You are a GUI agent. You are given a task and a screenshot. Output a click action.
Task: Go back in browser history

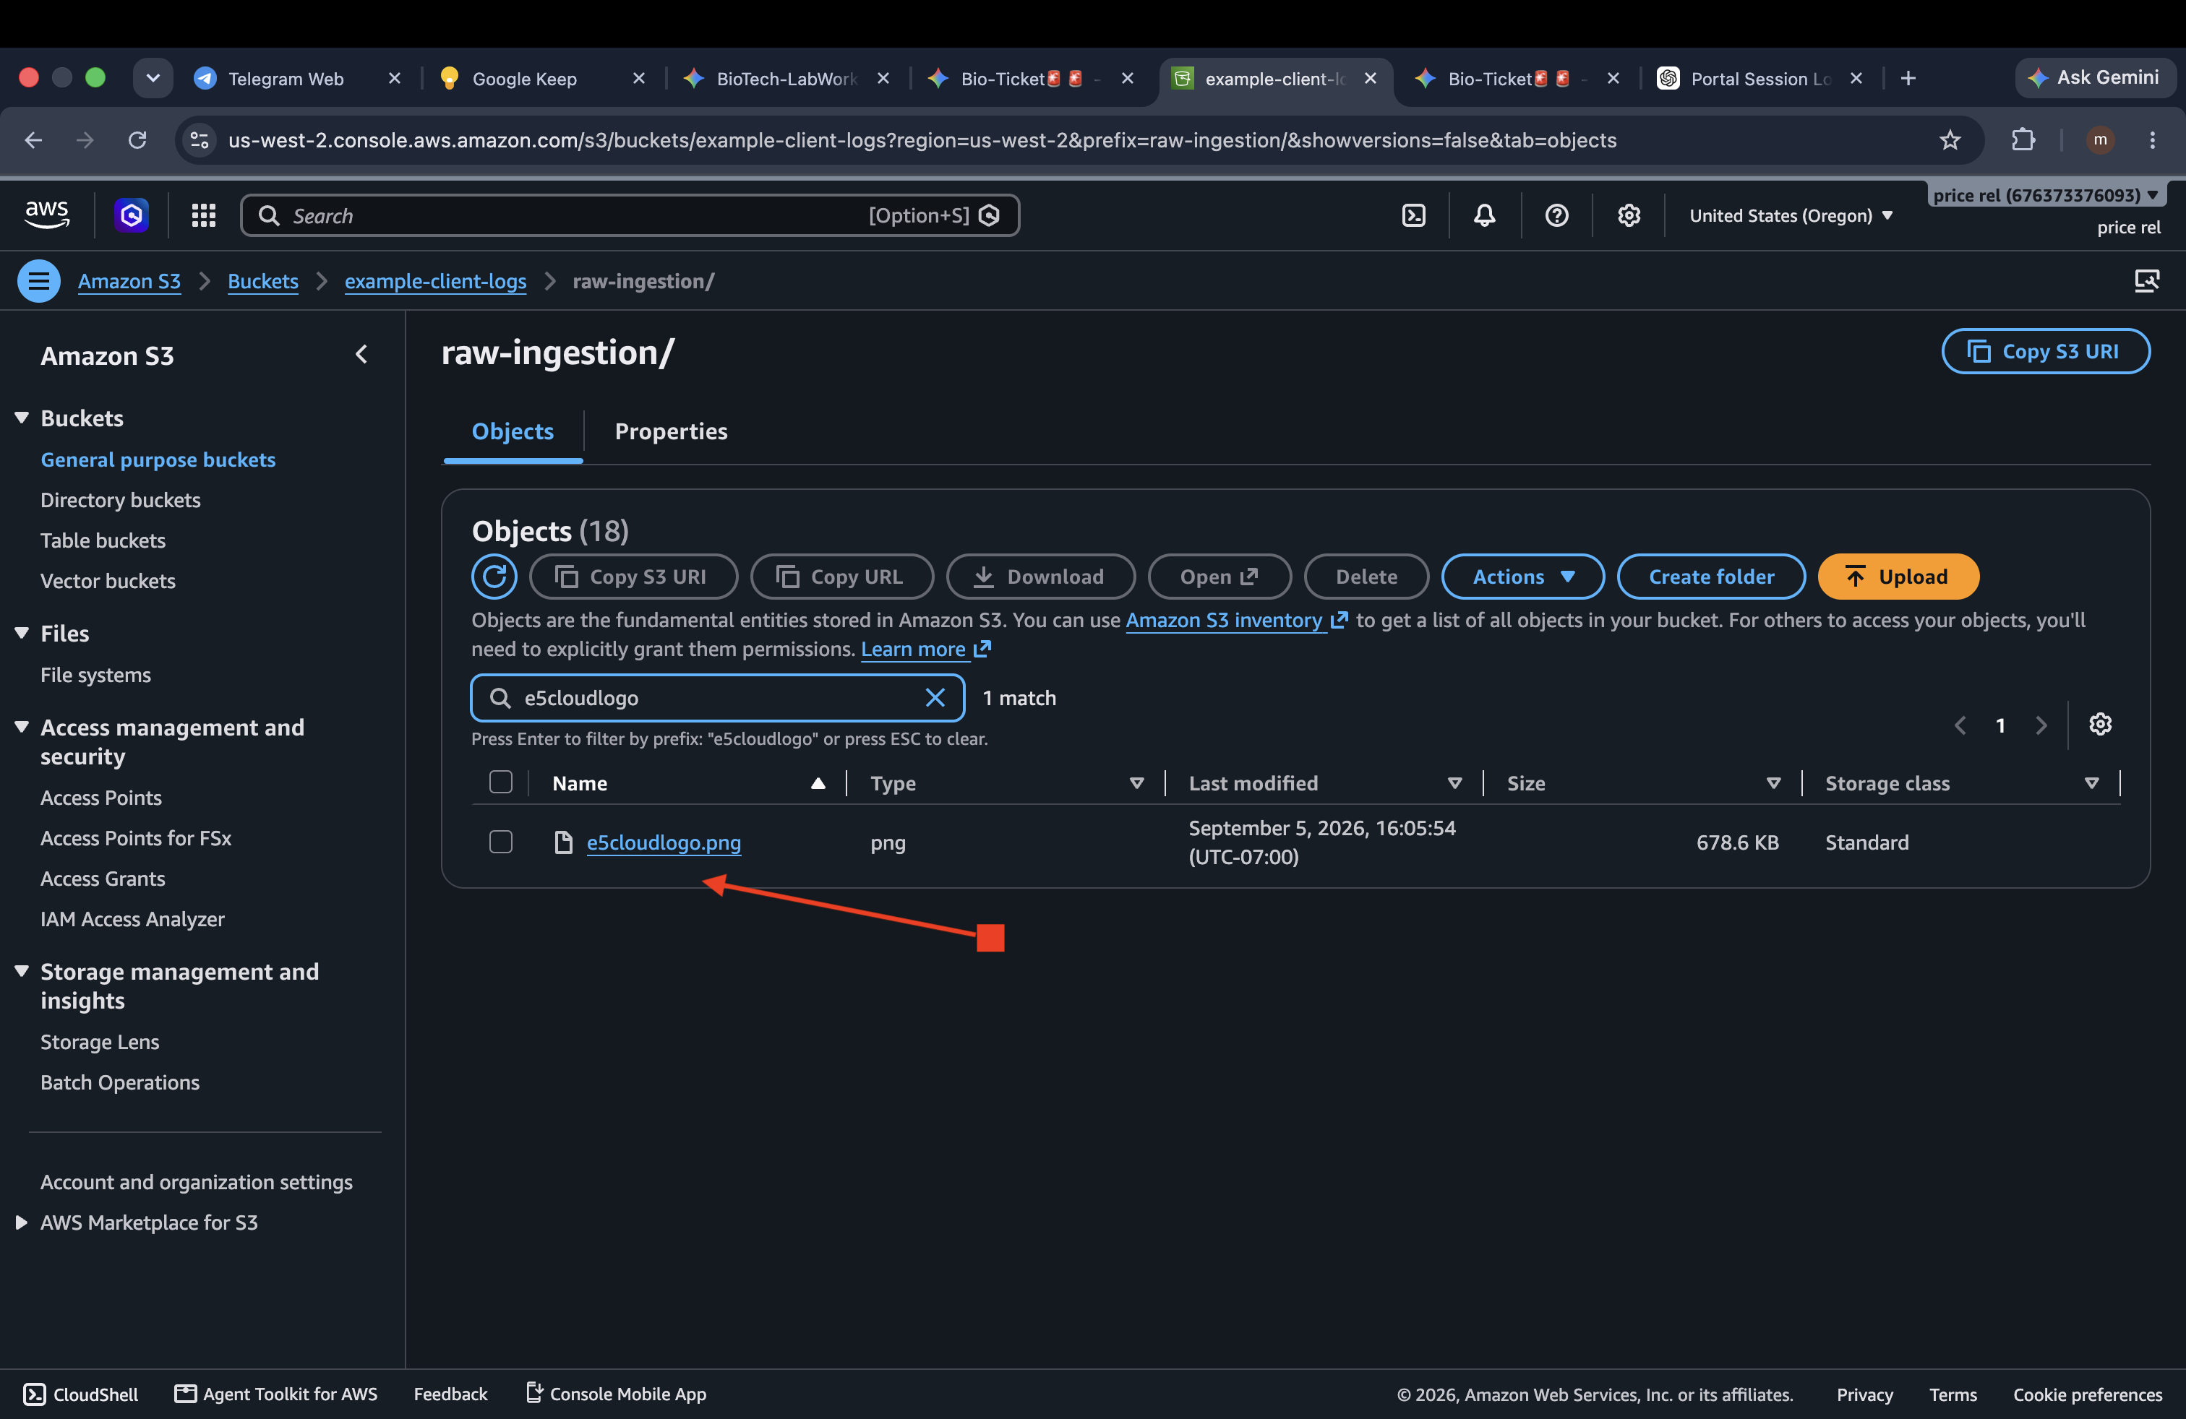(x=34, y=139)
